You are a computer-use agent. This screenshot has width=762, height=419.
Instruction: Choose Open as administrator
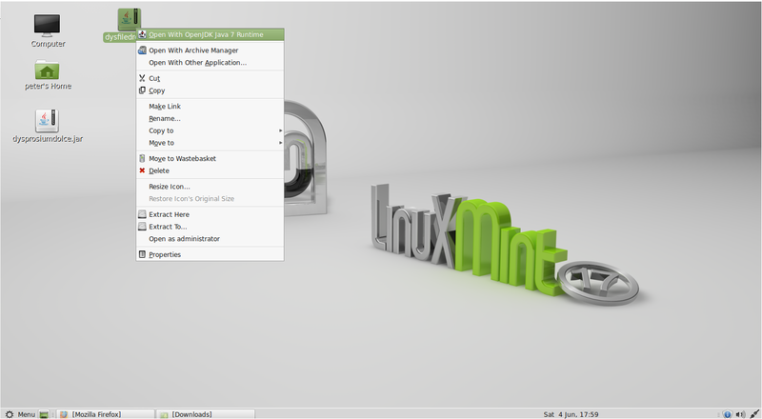[x=210, y=239]
